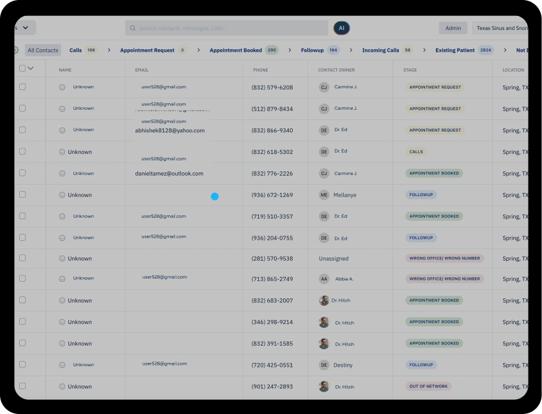Click chevron after Existing Patient stage

505,50
